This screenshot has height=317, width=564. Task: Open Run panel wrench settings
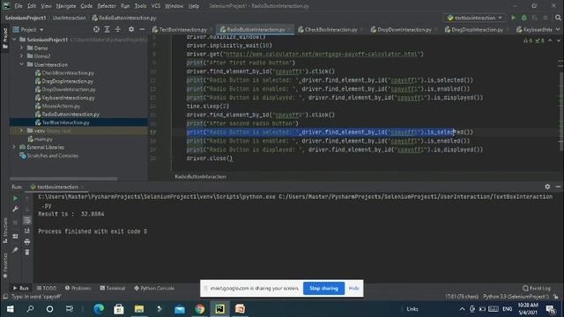[16, 210]
